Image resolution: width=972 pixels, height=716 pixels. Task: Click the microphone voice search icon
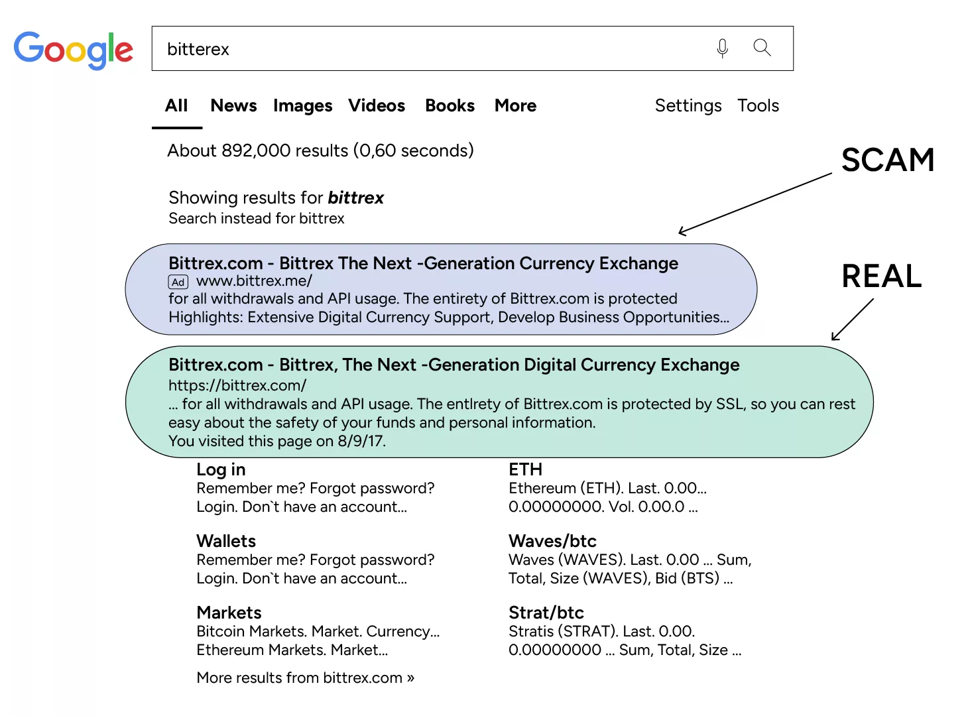click(722, 48)
